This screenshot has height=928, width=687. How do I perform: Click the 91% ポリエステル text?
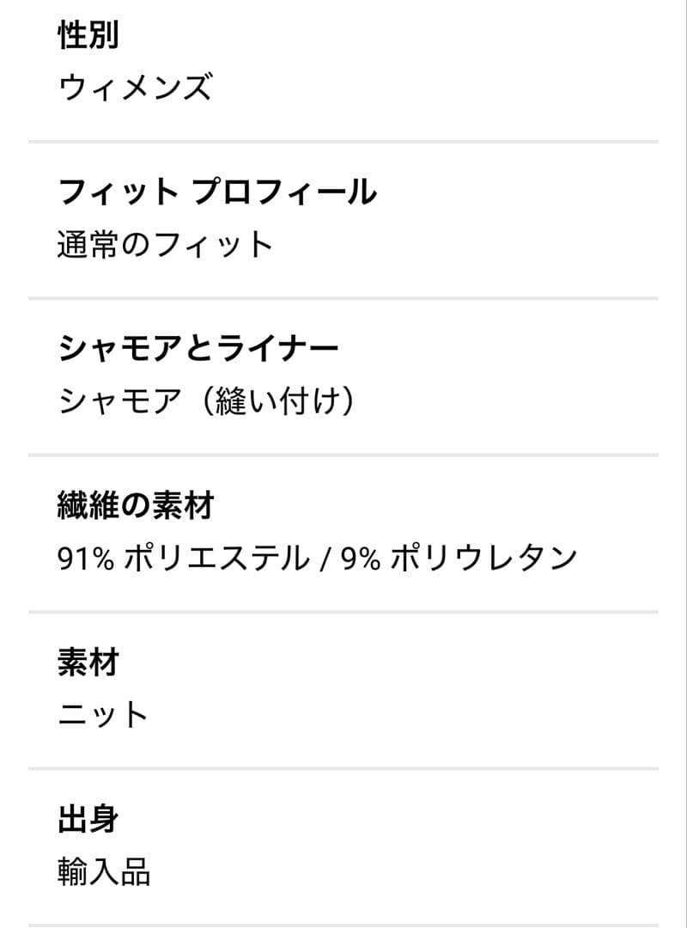[x=183, y=559]
